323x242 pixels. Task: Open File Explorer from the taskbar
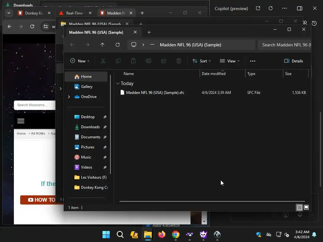tap(148, 234)
